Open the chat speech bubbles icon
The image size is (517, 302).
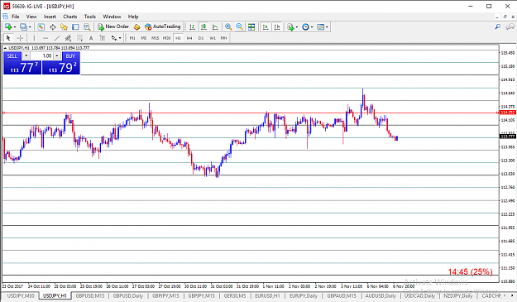click(510, 26)
